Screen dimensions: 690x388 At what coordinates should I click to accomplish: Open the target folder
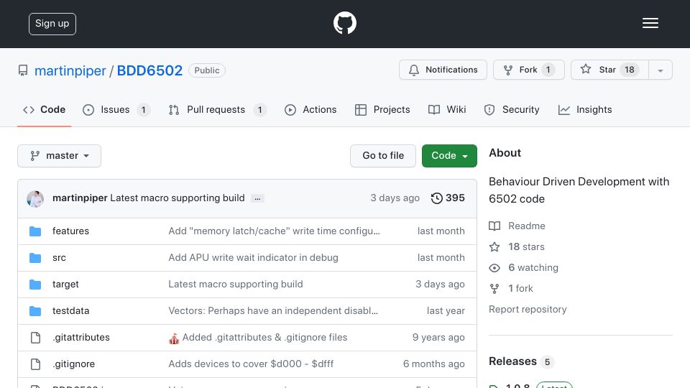[65, 285]
